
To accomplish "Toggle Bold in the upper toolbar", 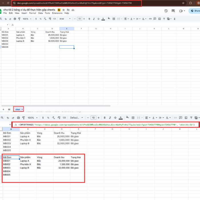I will (89, 19).
